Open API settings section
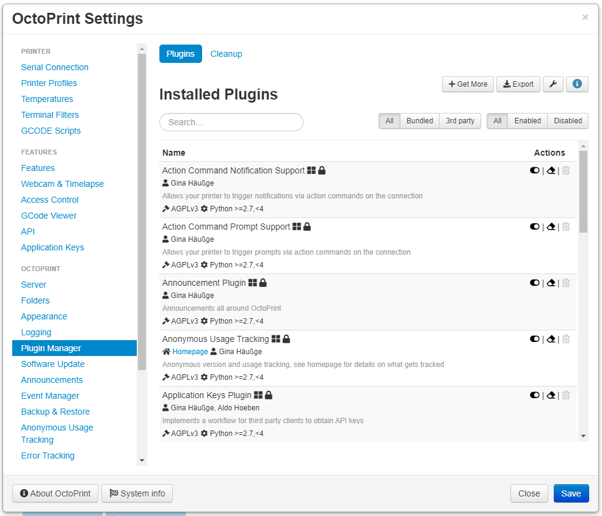Viewport: 602px width, 516px height. pyautogui.click(x=27, y=231)
